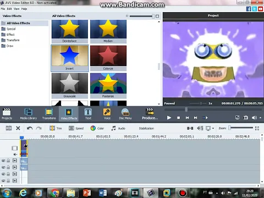Choose the Colorize effect thumbnail
This screenshot has width=264, height=198.
(108, 58)
